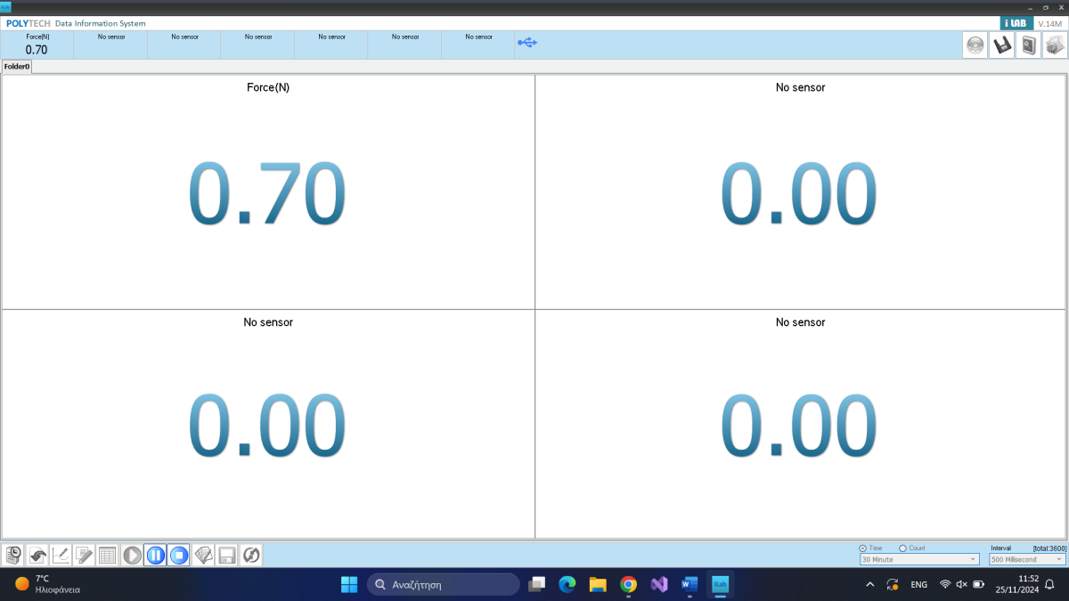Expand the 30 Minute duration dropdown
The height and width of the screenshot is (601, 1069).
coord(918,559)
